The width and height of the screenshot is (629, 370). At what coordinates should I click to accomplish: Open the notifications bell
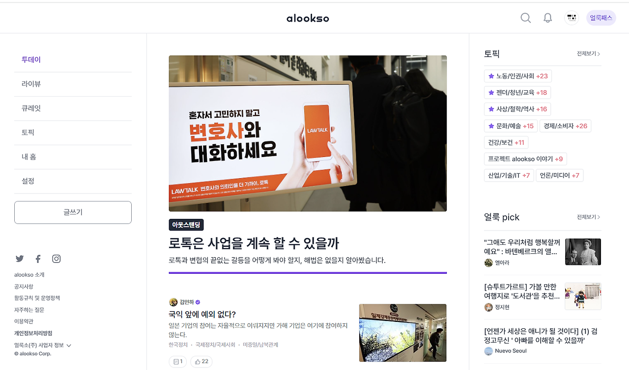tap(547, 18)
